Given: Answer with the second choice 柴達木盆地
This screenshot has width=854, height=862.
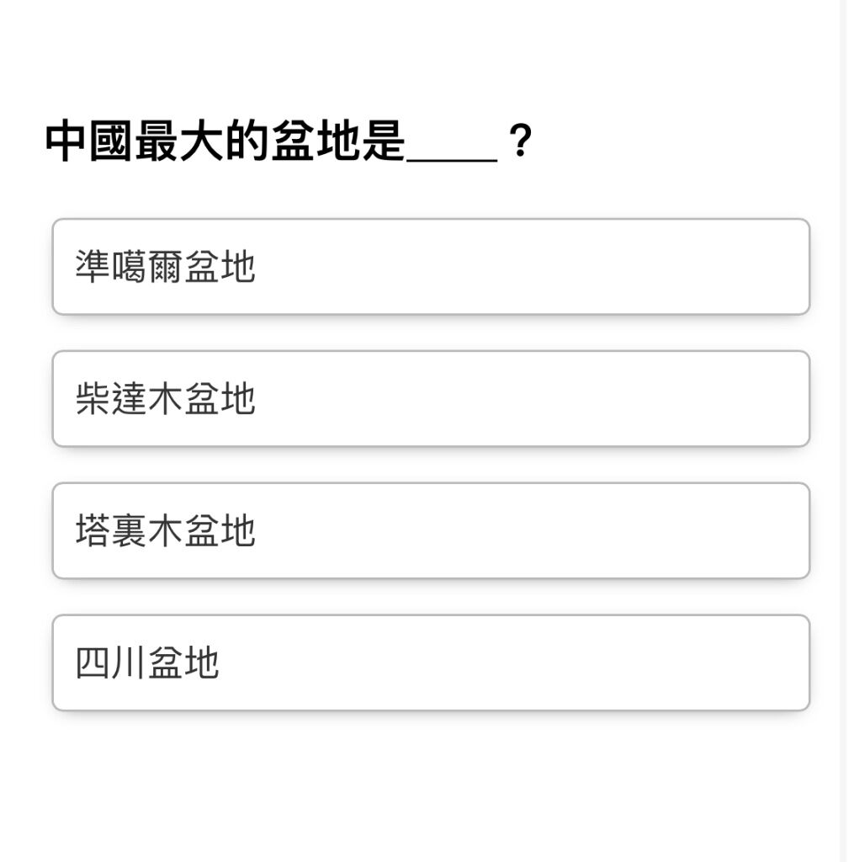Looking at the screenshot, I should pyautogui.click(x=431, y=398).
